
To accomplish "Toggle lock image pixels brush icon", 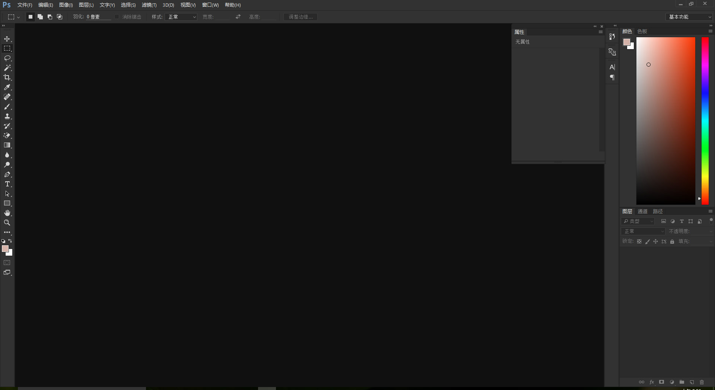I will pyautogui.click(x=648, y=242).
